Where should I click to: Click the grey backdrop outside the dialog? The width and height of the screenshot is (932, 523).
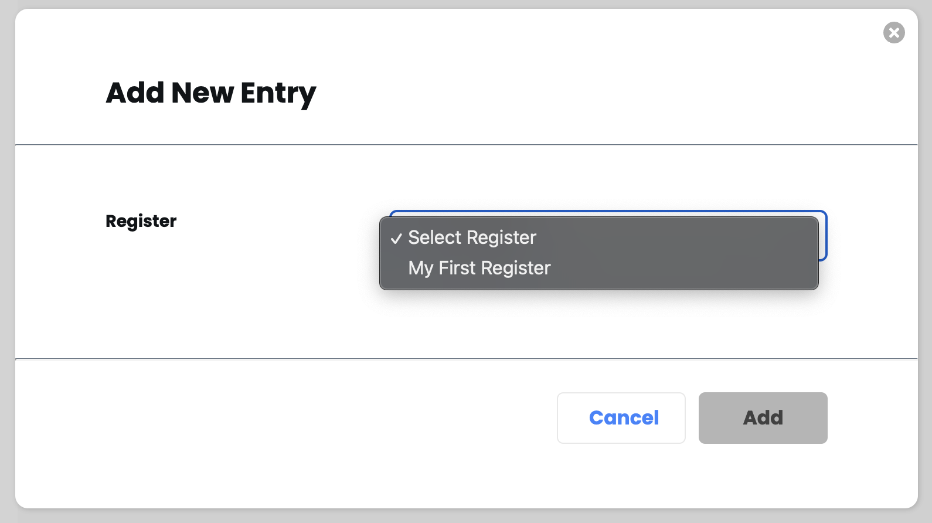(7, 264)
